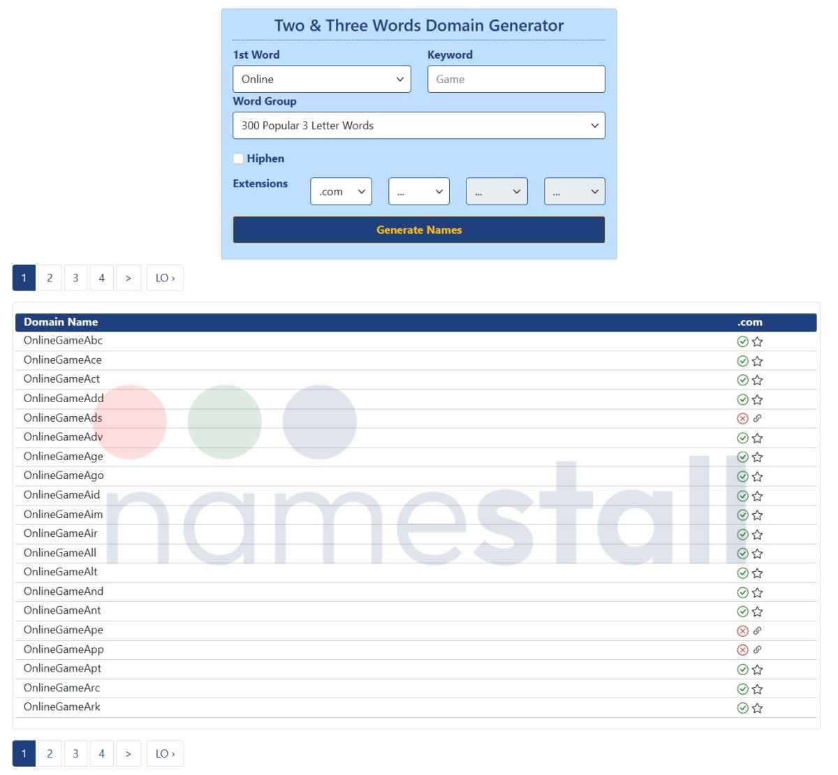Screen dimensions: 838x775
Task: Expand the Word Group selection list
Action: [418, 126]
